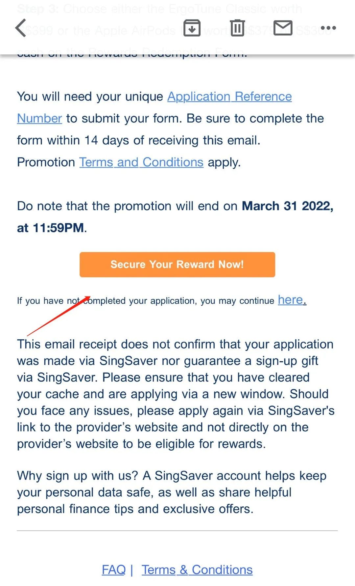This screenshot has width=355, height=586.
Task: Open the footer Terms & Conditions link
Action: (x=197, y=570)
